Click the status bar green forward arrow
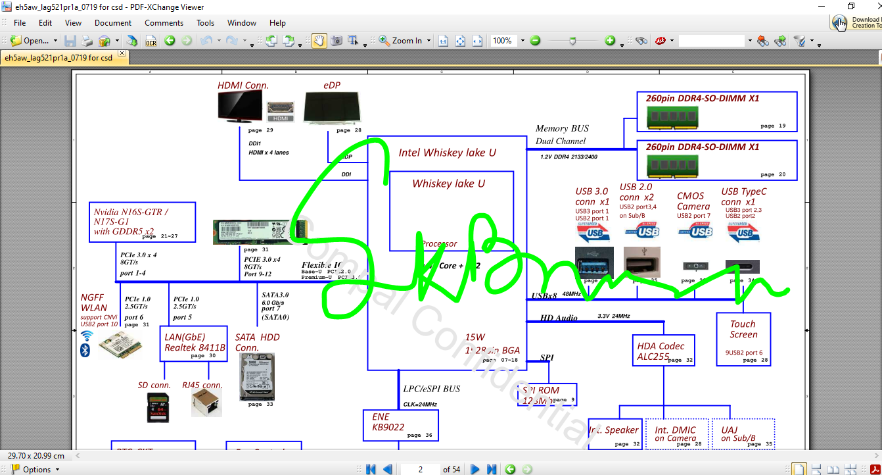This screenshot has width=882, height=475. click(x=526, y=469)
